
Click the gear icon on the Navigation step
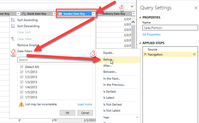[x=194, y=54]
